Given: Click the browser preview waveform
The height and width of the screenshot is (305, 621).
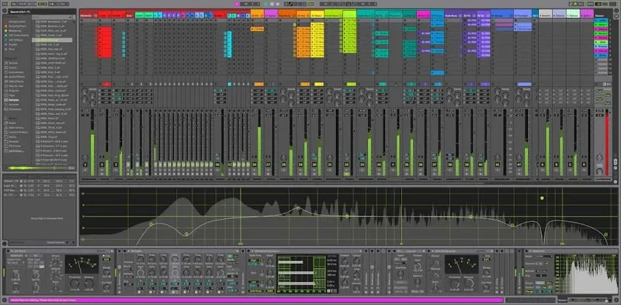Looking at the screenshot, I should pos(37,168).
